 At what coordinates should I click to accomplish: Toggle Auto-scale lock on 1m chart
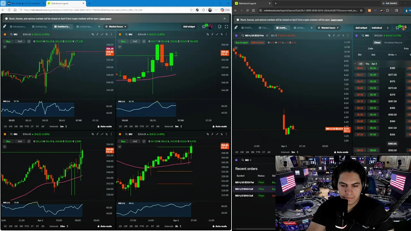tap(105, 126)
